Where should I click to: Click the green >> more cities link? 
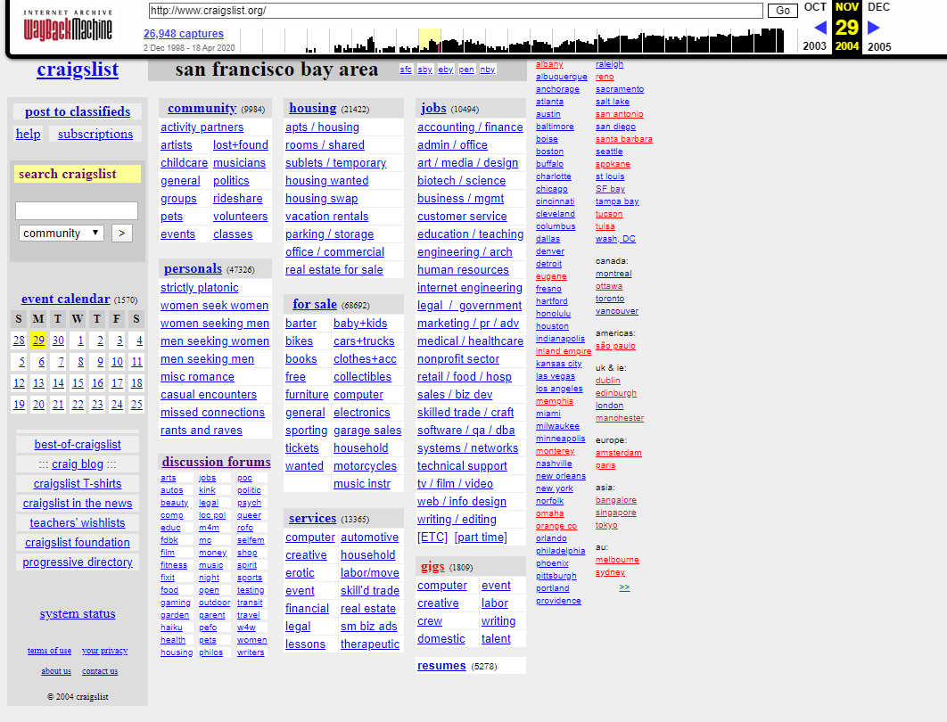coord(624,587)
